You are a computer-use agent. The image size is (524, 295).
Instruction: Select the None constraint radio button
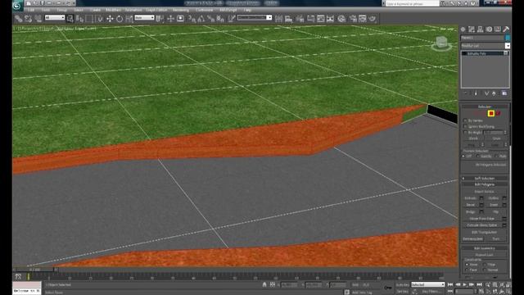coord(467,265)
